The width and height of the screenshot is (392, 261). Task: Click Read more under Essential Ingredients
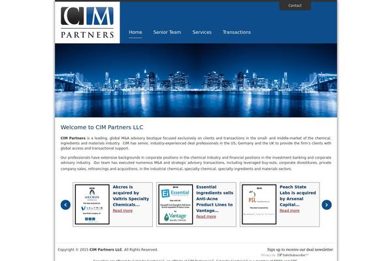point(206,217)
